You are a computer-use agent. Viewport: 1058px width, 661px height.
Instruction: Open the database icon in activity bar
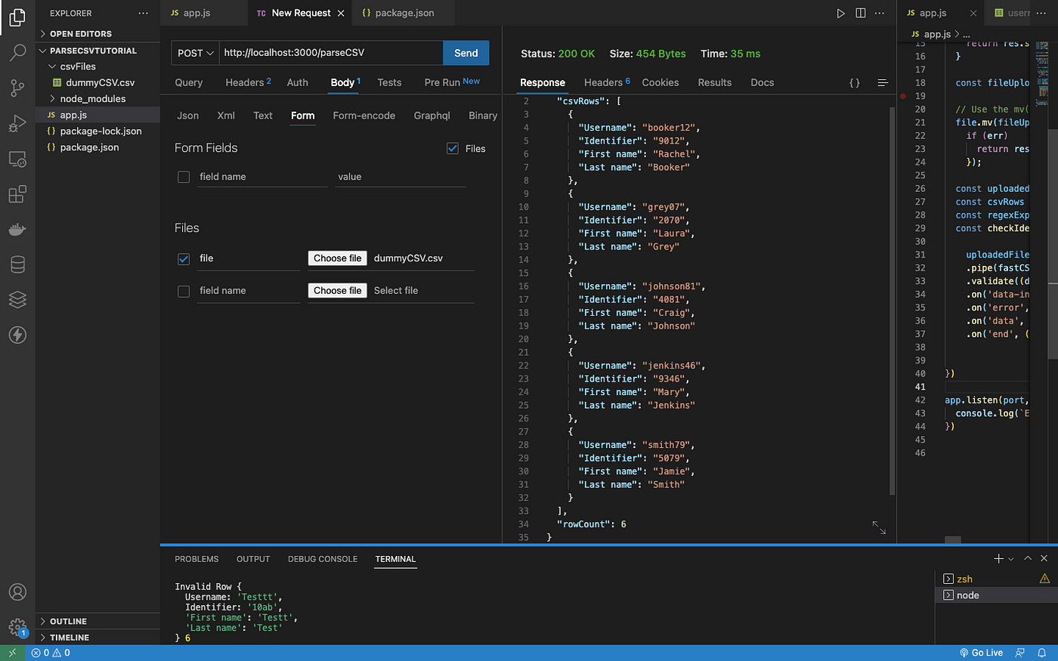(x=17, y=264)
